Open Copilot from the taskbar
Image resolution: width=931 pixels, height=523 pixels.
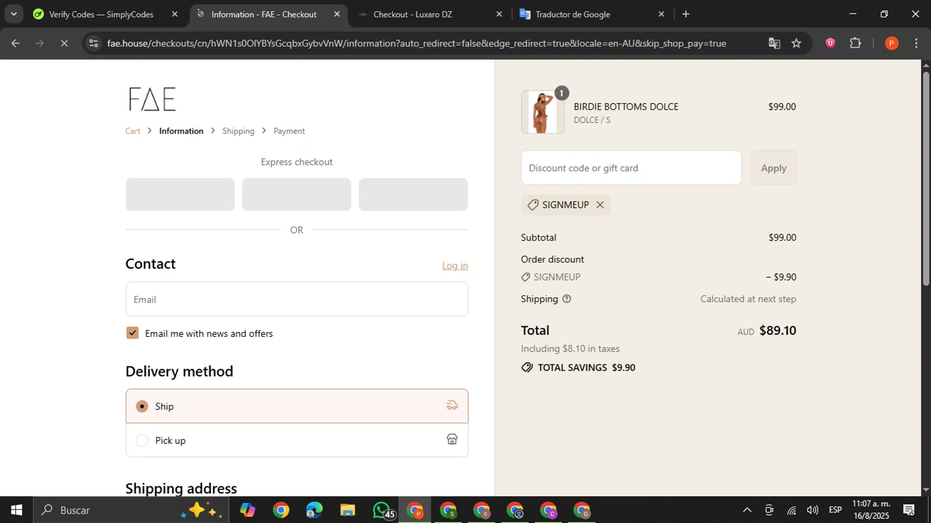pos(248,510)
